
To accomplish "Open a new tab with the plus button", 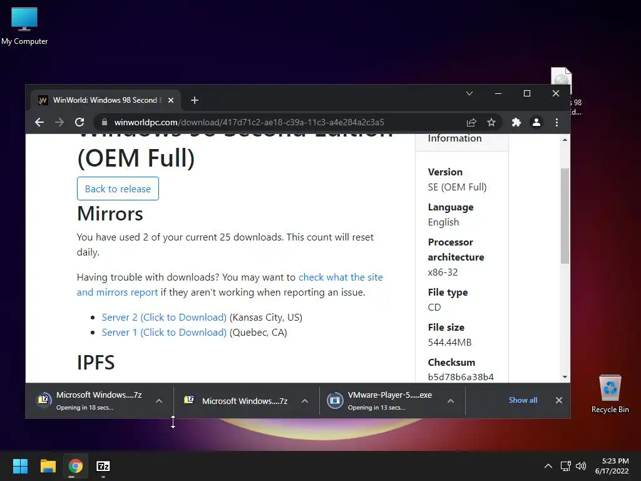I will [195, 100].
